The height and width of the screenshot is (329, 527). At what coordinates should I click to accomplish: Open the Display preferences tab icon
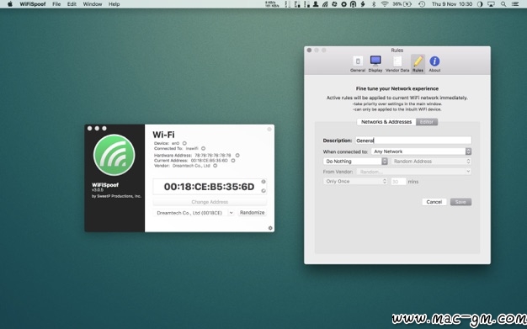coord(375,61)
